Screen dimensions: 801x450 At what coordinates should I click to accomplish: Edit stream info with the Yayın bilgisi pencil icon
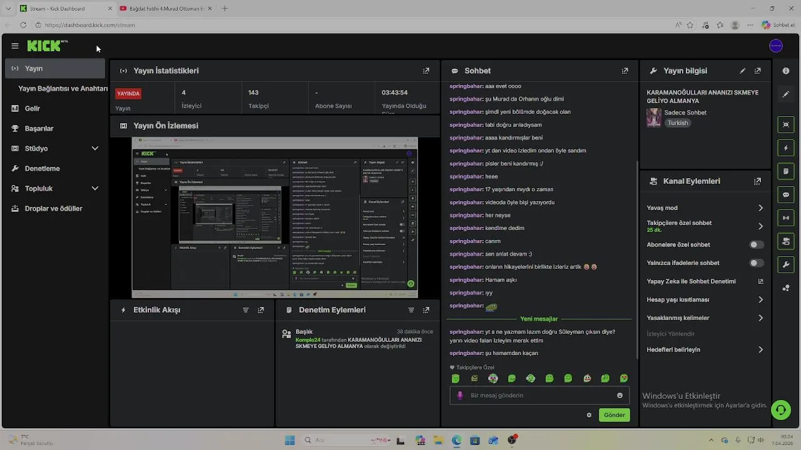pos(742,71)
